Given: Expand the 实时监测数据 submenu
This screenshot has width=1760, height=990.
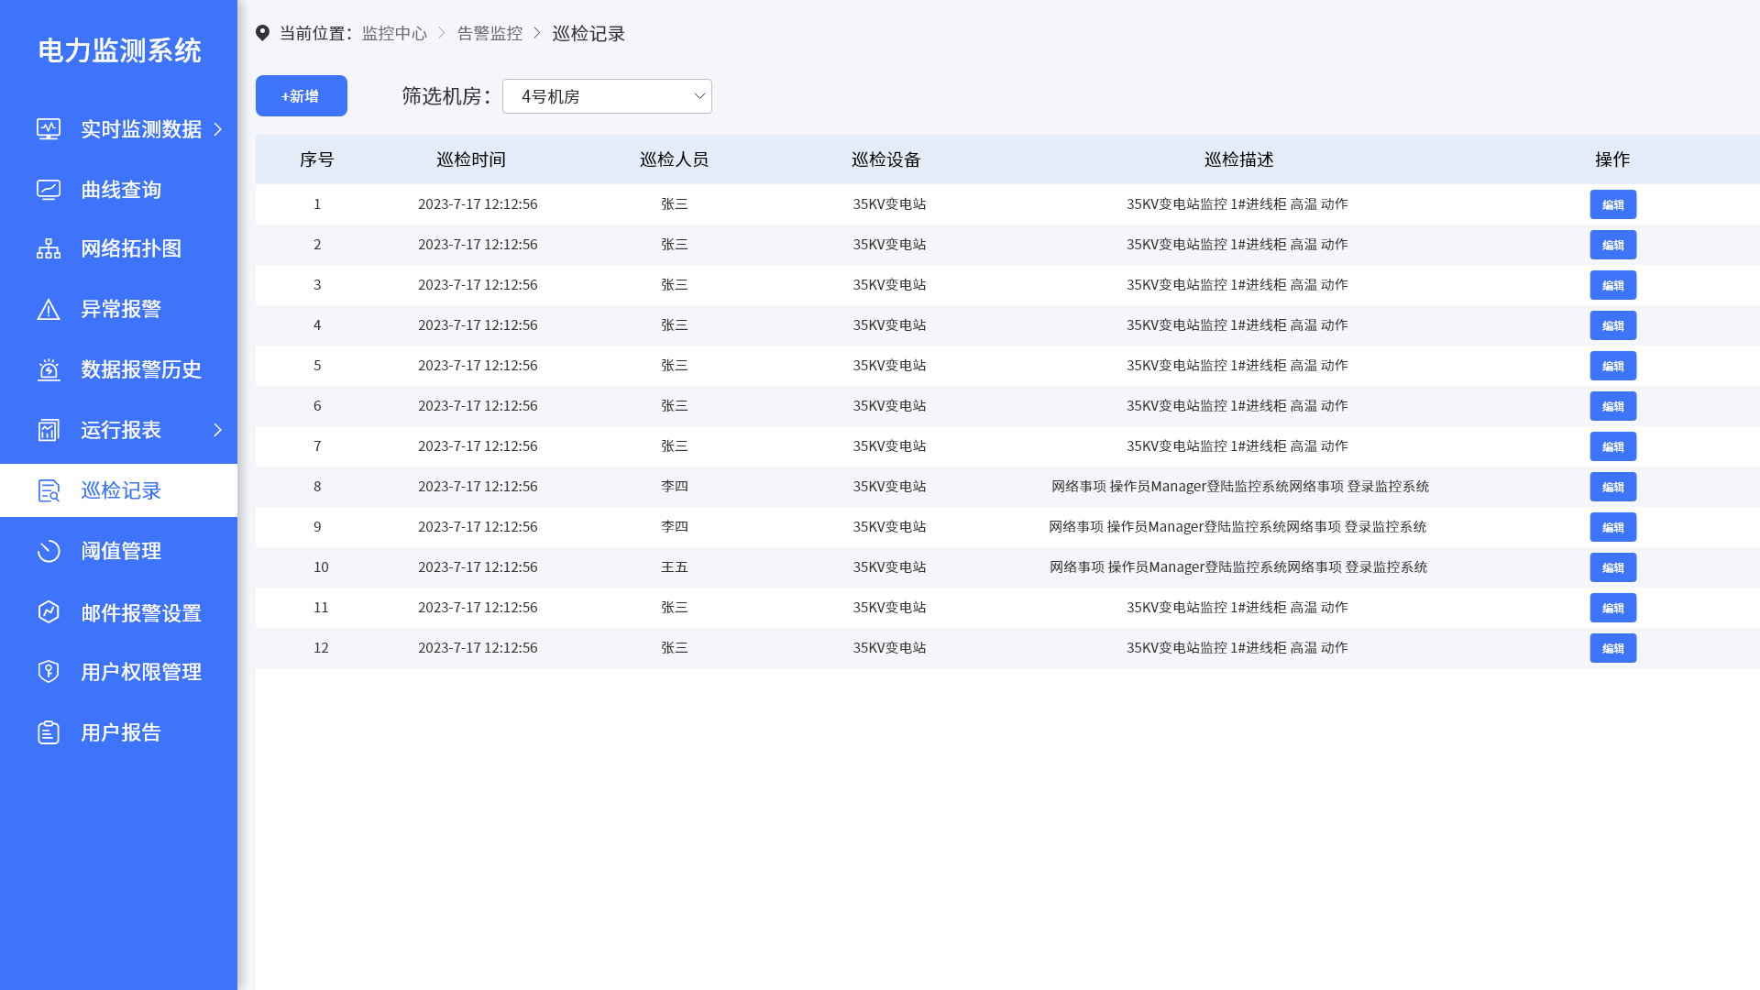Looking at the screenshot, I should point(219,129).
